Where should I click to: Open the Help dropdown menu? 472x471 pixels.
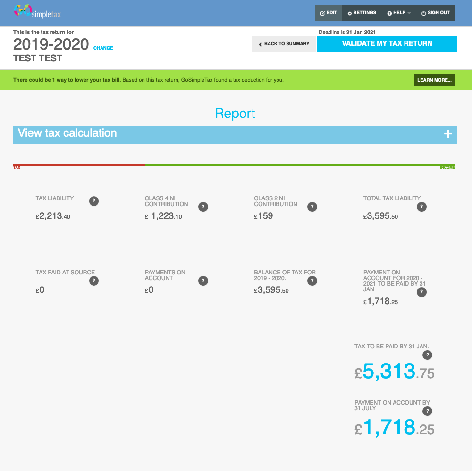coord(399,13)
